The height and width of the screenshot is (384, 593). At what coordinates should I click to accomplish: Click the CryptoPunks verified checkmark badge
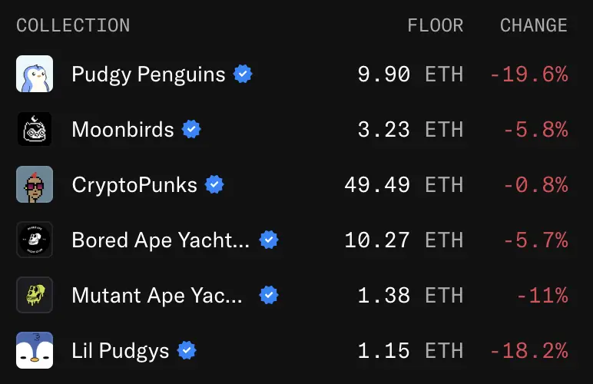coord(214,184)
